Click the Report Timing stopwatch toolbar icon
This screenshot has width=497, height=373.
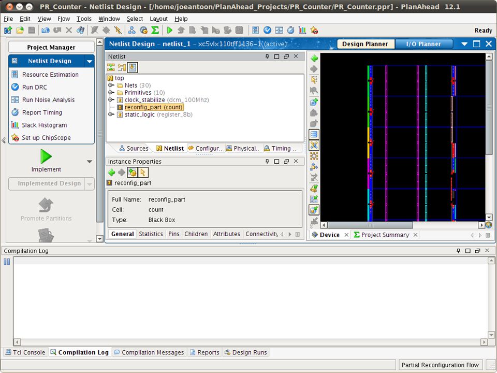[290, 31]
